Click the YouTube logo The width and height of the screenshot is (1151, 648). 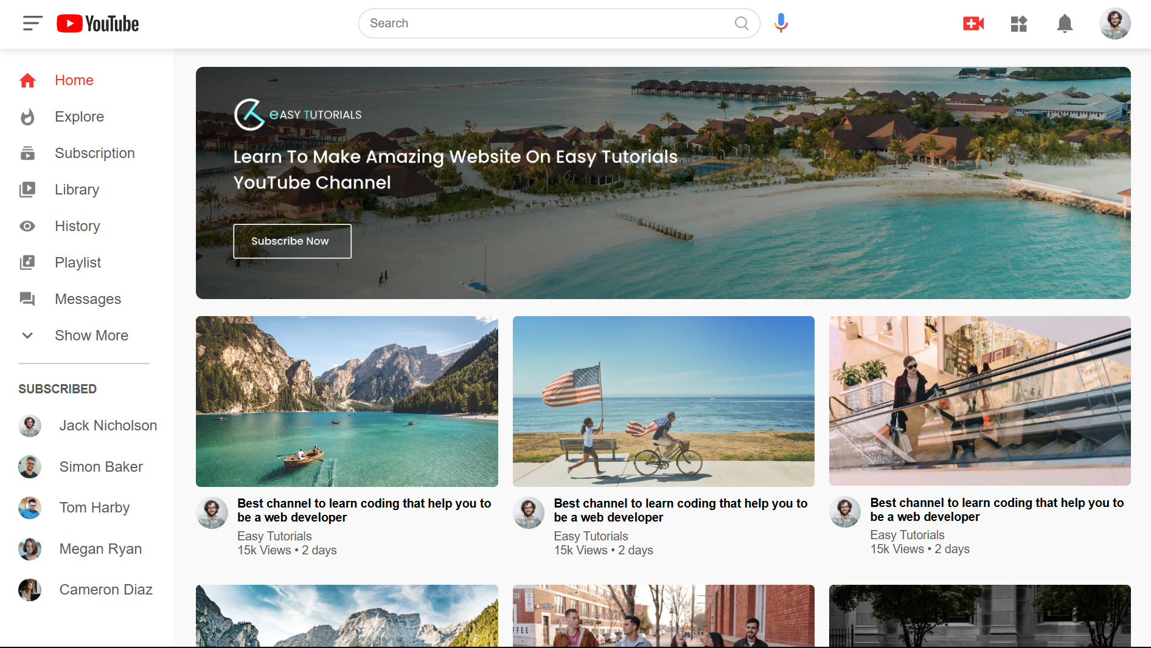coord(98,24)
